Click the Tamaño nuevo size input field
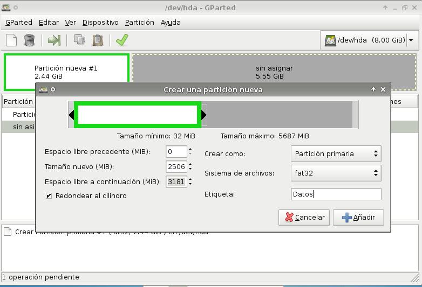 click(x=176, y=167)
